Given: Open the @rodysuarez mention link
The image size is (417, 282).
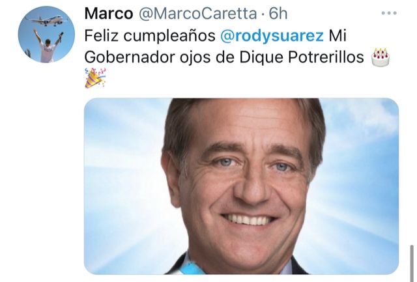Looking at the screenshot, I should 272,36.
